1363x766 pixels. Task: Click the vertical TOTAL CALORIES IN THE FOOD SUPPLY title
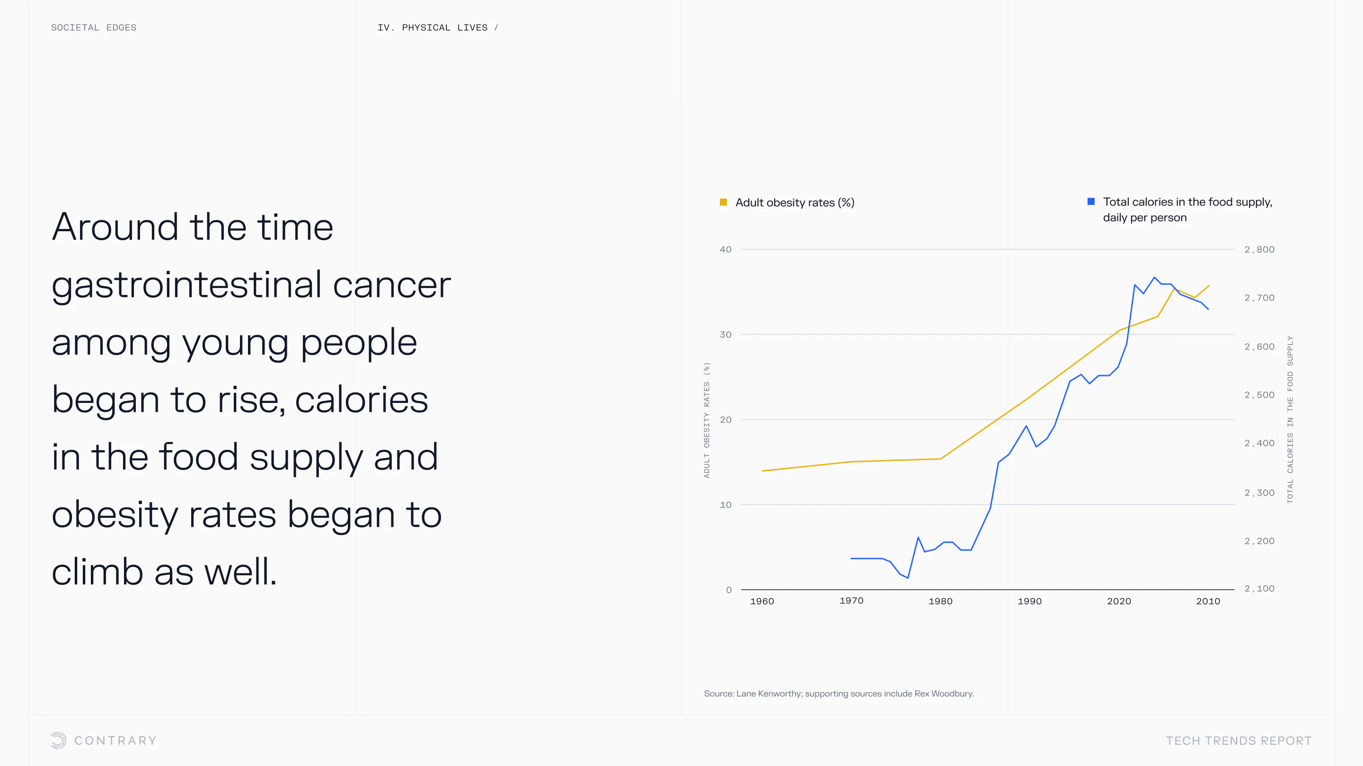pos(1290,420)
